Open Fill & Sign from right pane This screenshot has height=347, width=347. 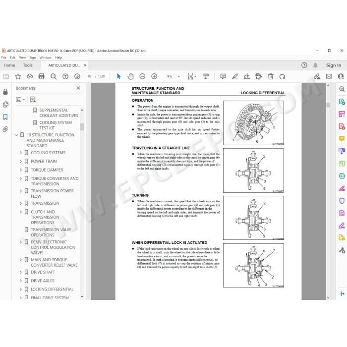click(342, 226)
